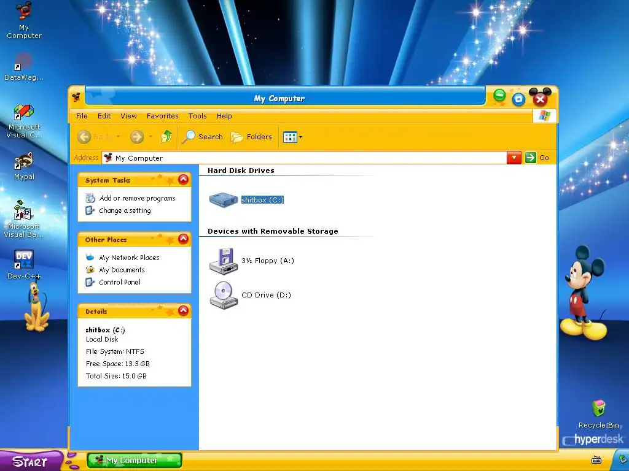Image resolution: width=629 pixels, height=471 pixels.
Task: Launch Mypal browser desktop shortcut
Action: 24,166
